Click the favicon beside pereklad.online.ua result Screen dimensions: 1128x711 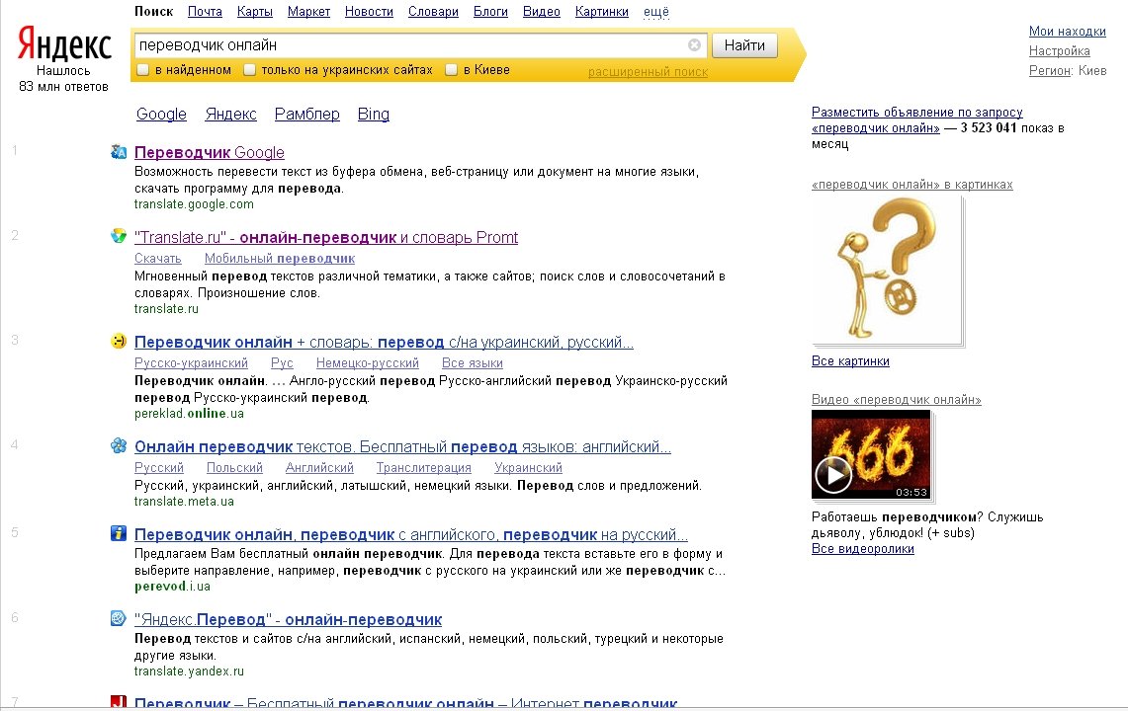coord(119,342)
